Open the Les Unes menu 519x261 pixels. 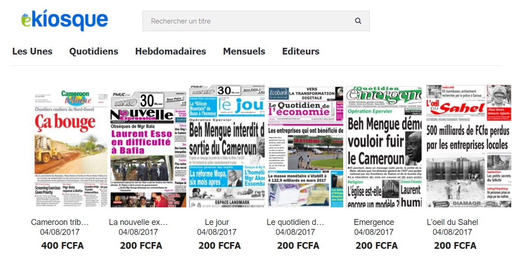coord(32,51)
